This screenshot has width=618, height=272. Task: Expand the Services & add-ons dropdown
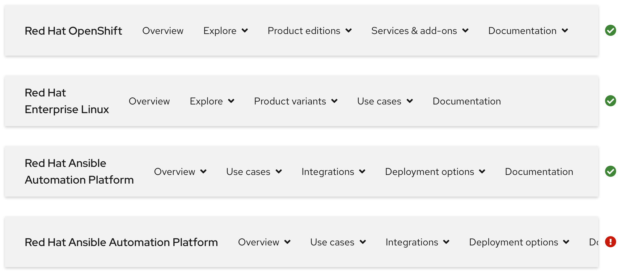420,31
